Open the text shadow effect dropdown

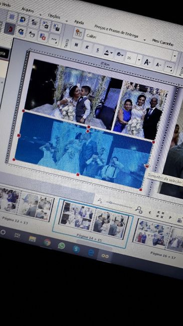tap(120, 55)
